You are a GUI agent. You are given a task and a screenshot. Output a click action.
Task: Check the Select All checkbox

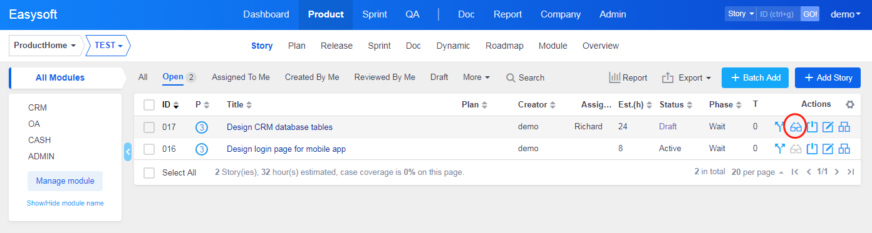click(149, 173)
